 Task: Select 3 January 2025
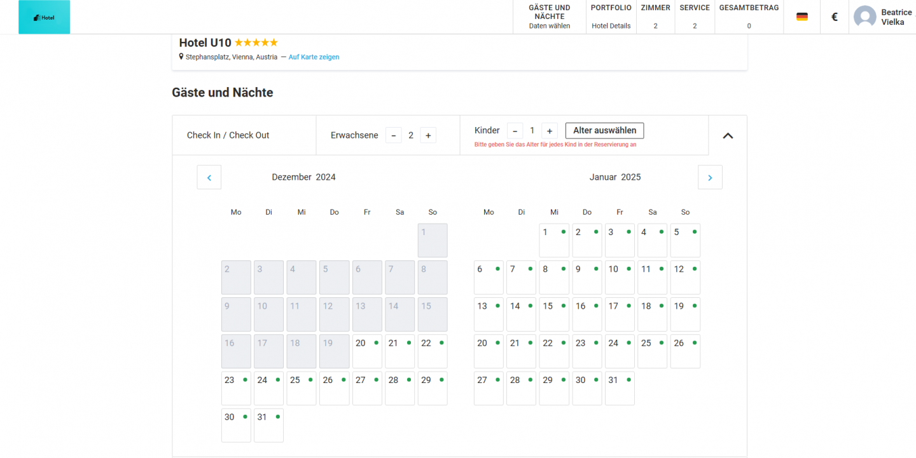[x=620, y=240]
